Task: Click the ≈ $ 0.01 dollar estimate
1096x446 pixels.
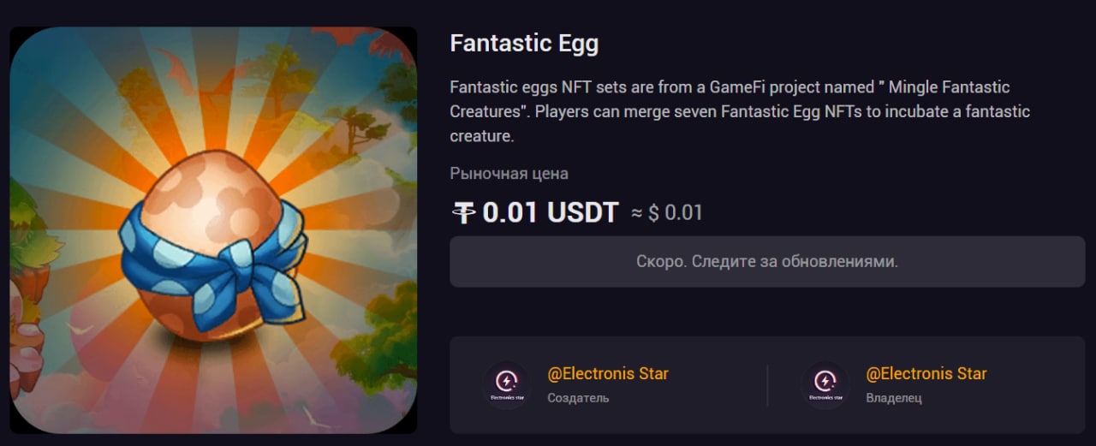Action: (667, 213)
